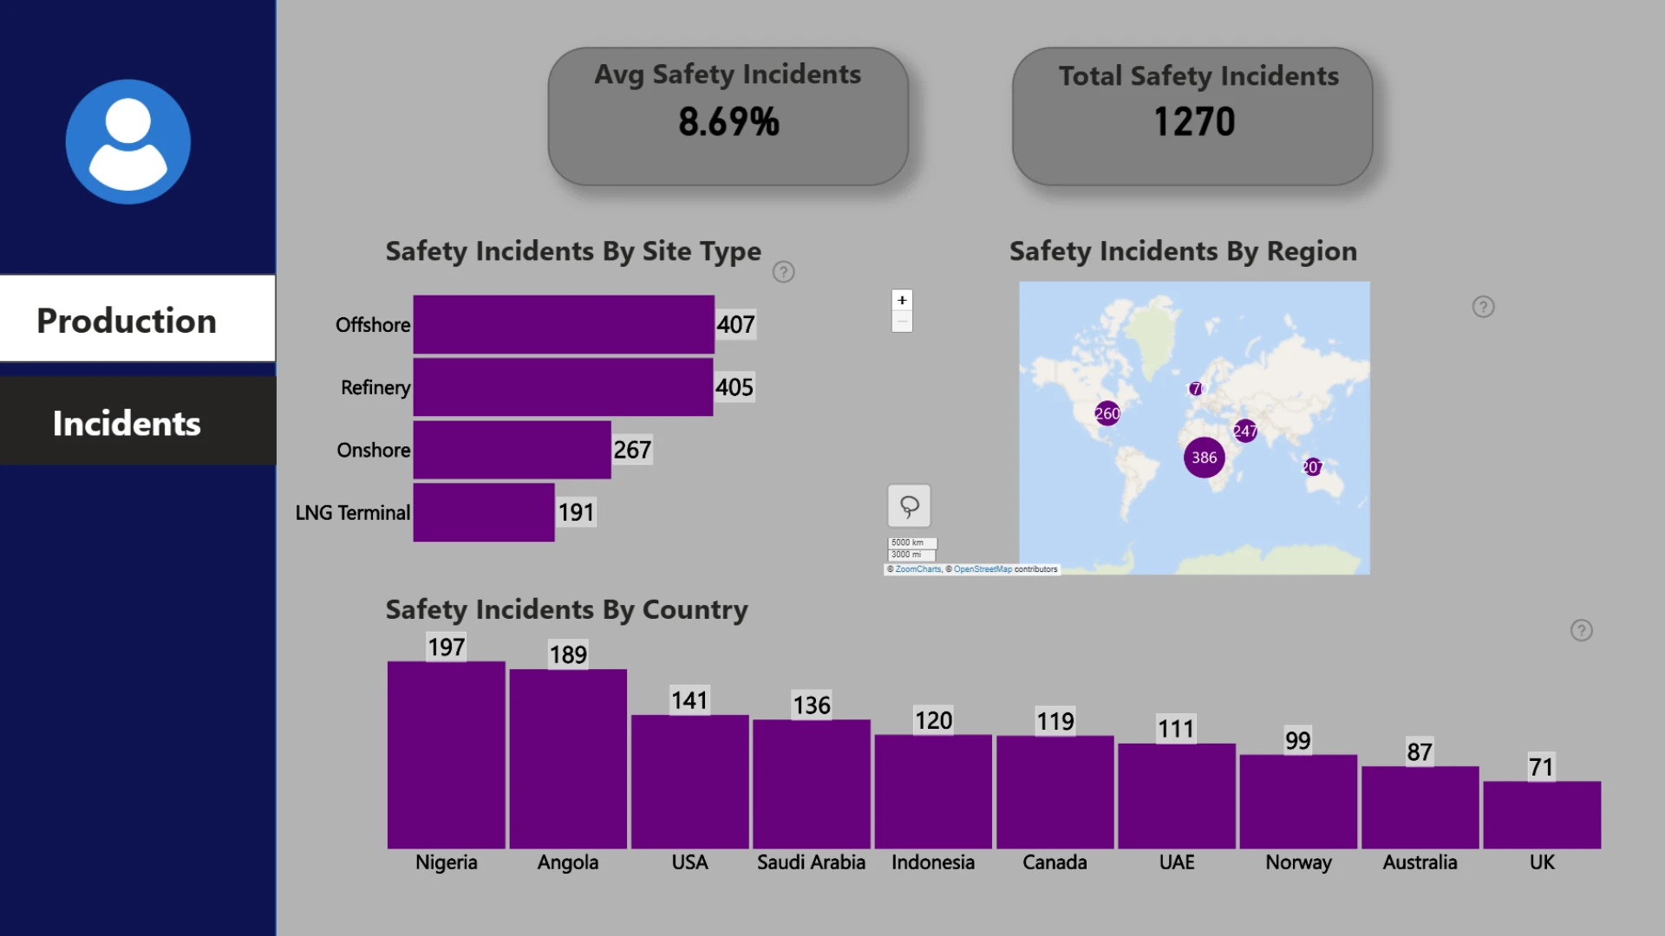Select the 247 bubble over Middle East
This screenshot has width=1665, height=936.
click(x=1245, y=431)
